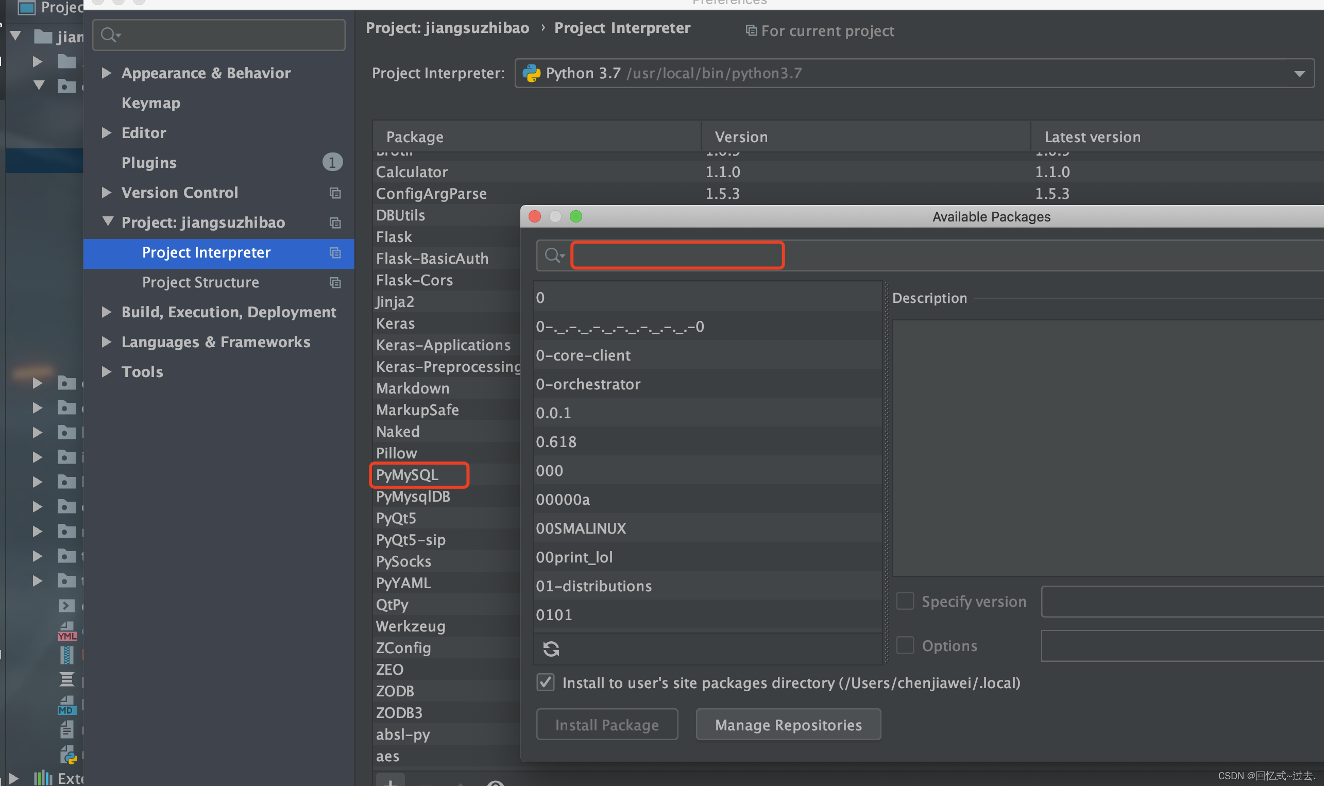The image size is (1324, 786).
Task: Open the Plugins settings page
Action: coord(149,162)
